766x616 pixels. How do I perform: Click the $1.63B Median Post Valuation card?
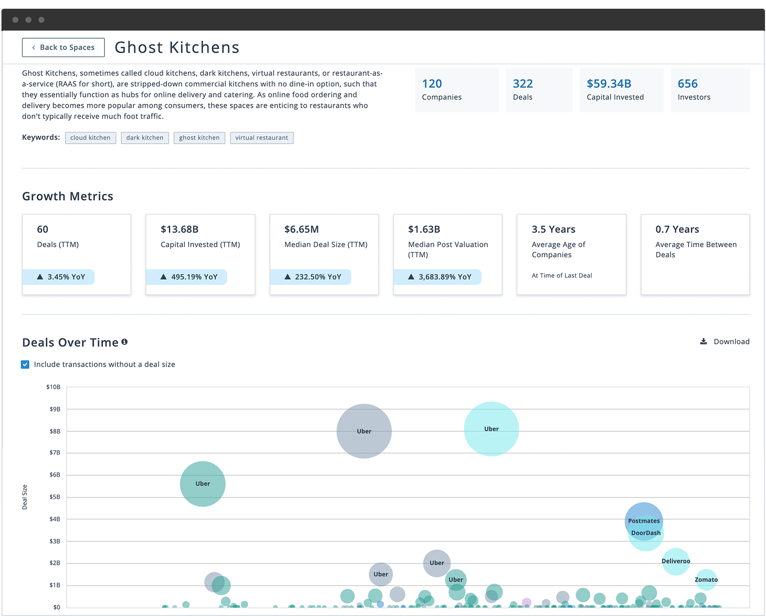[448, 254]
